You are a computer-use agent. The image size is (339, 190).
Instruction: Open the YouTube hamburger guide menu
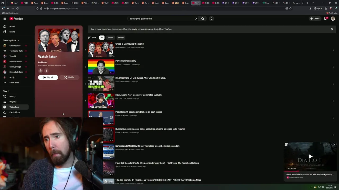click(x=5, y=19)
